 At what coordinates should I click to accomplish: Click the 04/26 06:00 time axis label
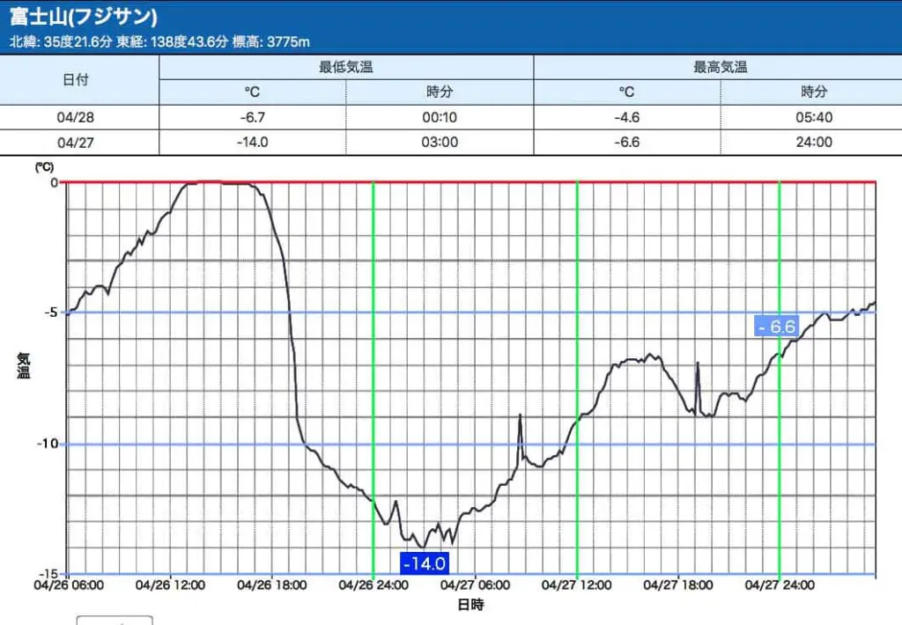(69, 585)
